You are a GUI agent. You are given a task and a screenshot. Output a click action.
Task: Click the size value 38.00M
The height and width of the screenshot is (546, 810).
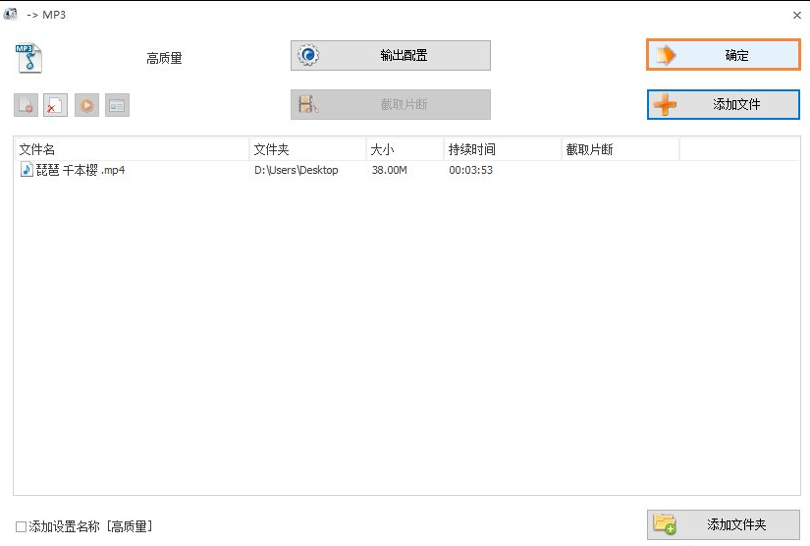pos(390,170)
